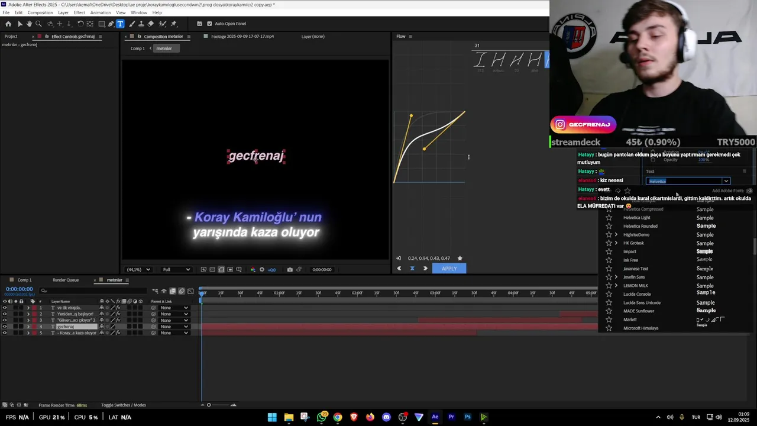The width and height of the screenshot is (757, 426).
Task: Click the current time 0:00:00:00 display
Action: [19, 289]
